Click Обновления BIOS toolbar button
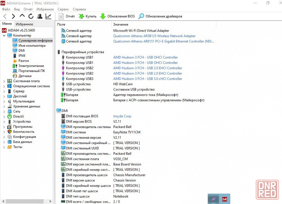This screenshot has width=282, height=204. pyautogui.click(x=117, y=16)
